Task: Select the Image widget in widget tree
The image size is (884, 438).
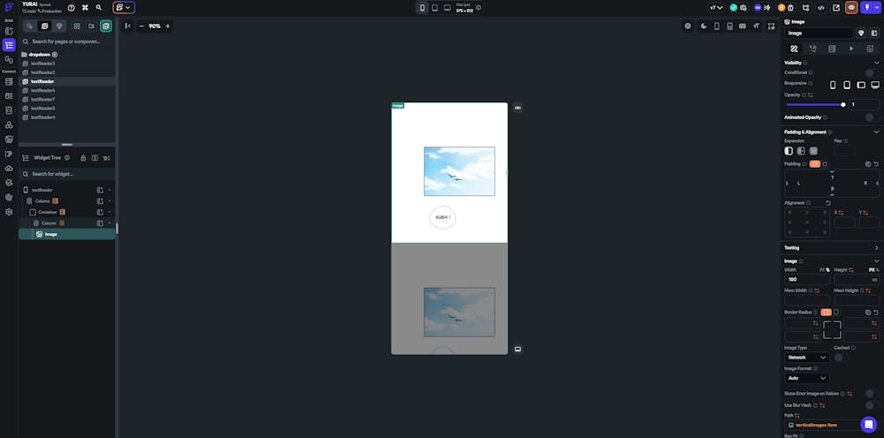Action: pyautogui.click(x=67, y=234)
